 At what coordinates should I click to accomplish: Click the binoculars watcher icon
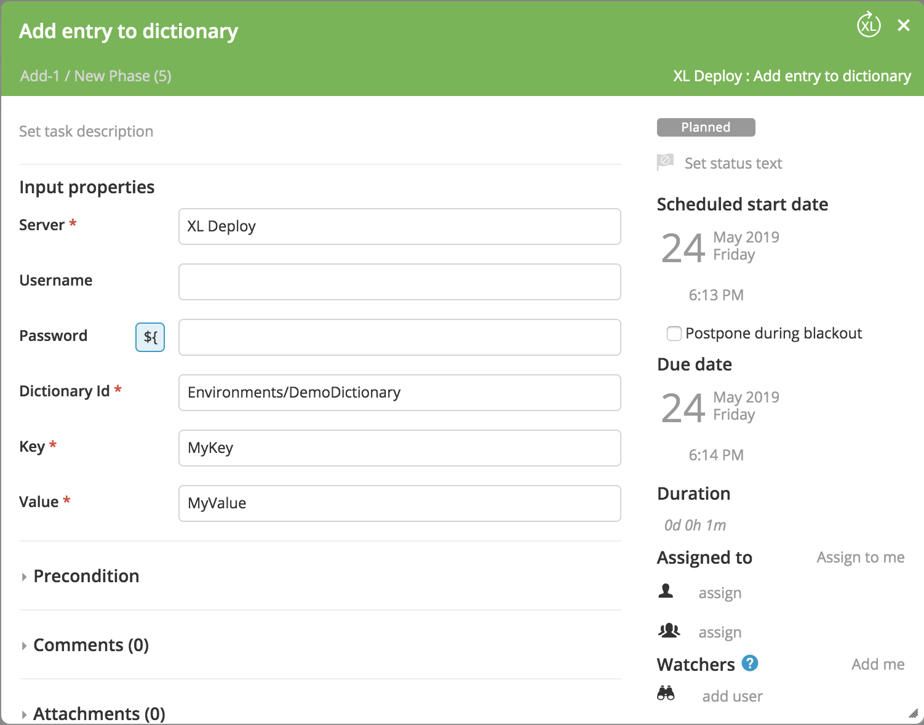(x=666, y=694)
